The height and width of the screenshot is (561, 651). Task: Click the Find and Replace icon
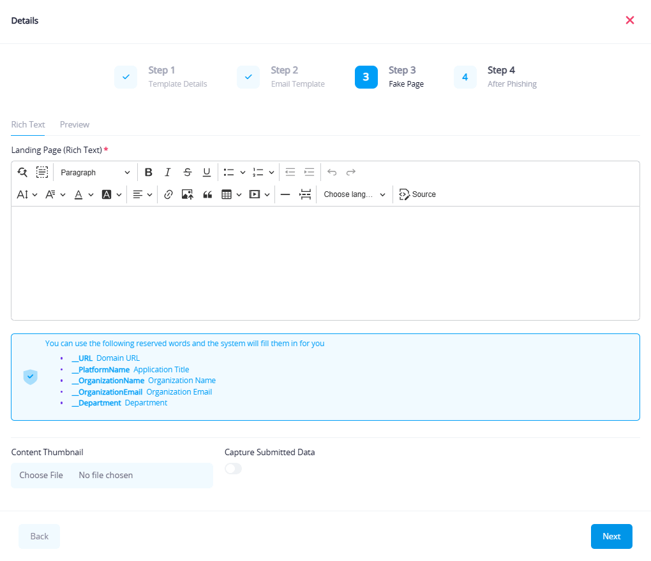click(22, 172)
